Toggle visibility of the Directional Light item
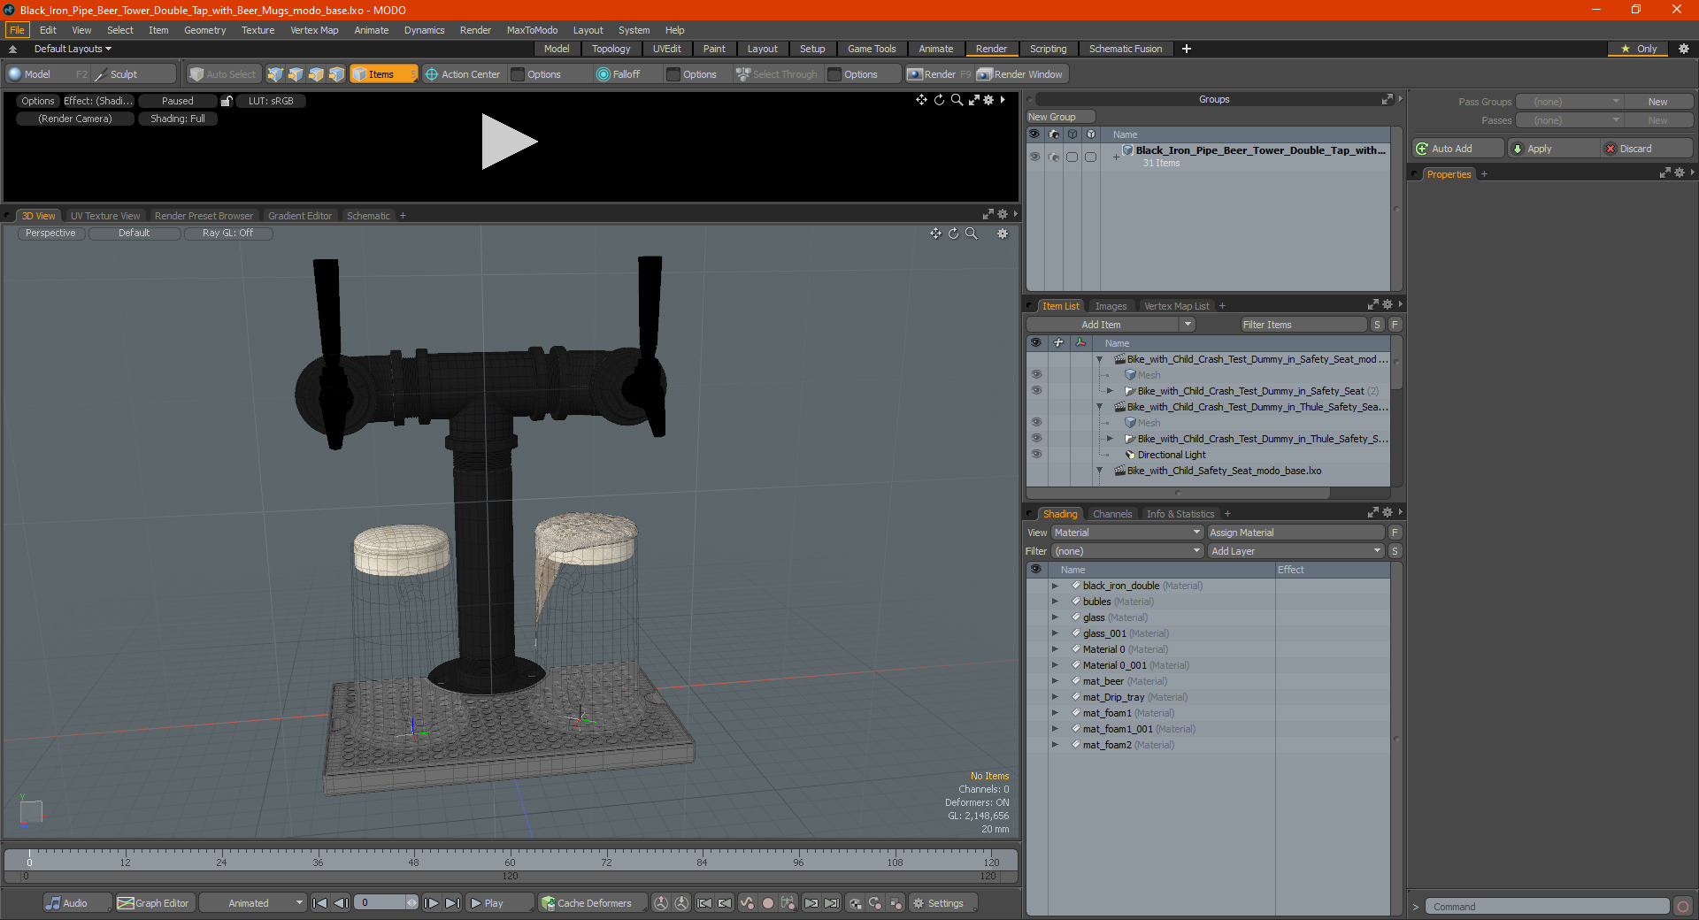The width and height of the screenshot is (1699, 920). 1036,455
